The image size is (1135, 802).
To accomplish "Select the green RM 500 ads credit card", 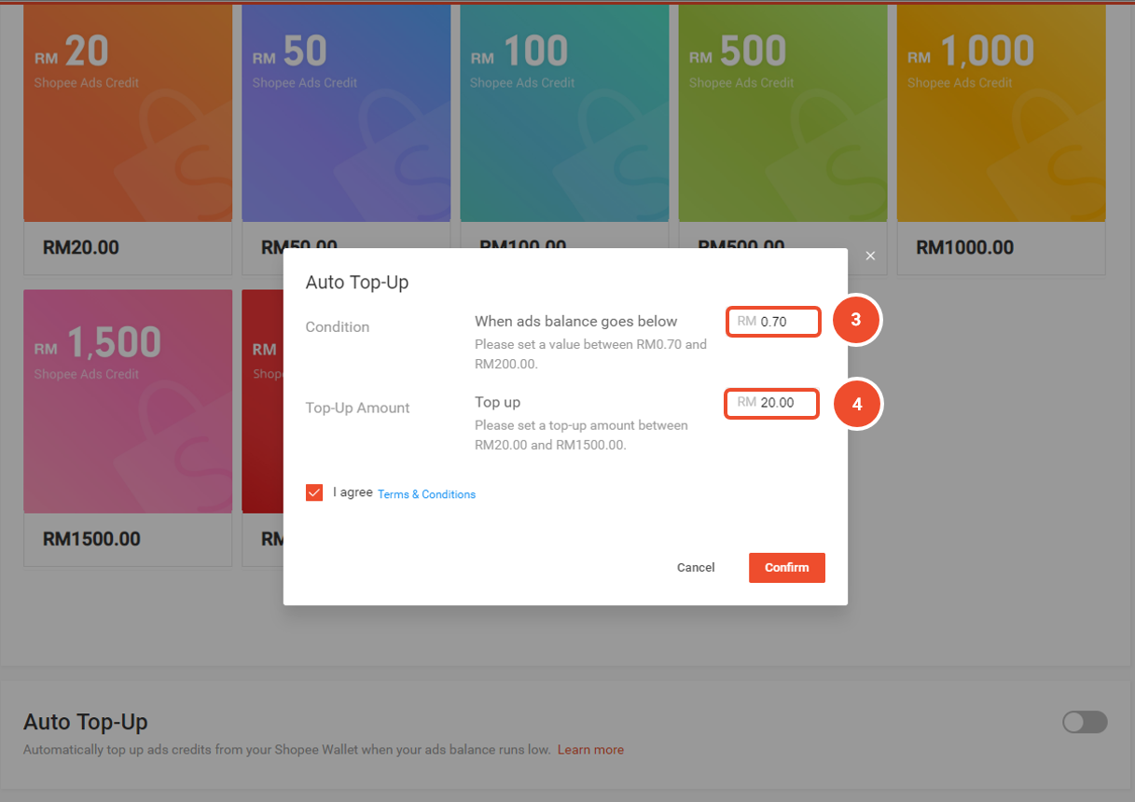I will pos(782,112).
